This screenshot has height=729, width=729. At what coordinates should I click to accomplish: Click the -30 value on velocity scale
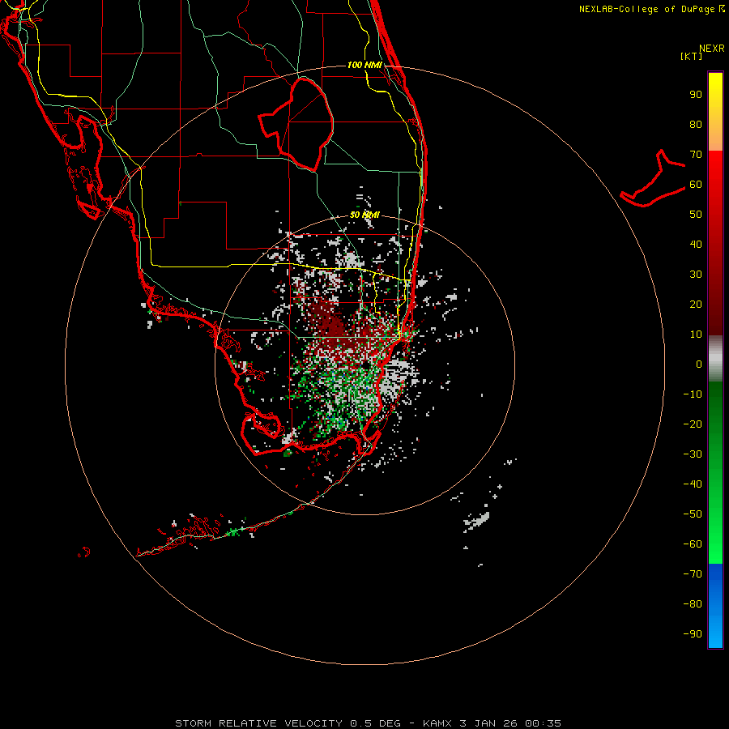[x=693, y=454]
